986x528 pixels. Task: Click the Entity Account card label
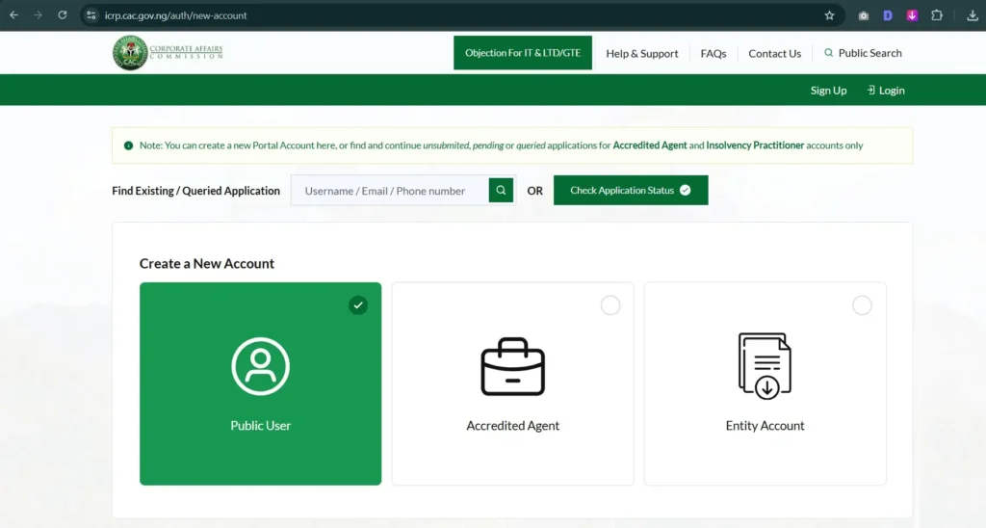click(x=765, y=426)
